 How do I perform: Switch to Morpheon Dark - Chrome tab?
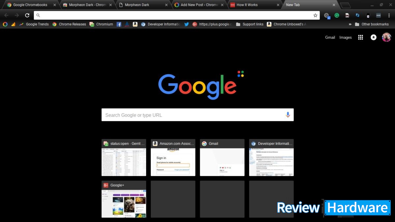point(86,5)
